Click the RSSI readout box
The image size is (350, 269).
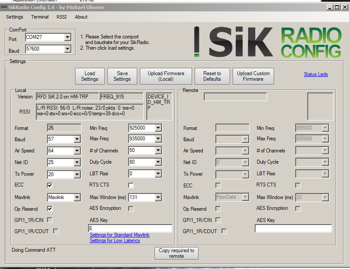click(90, 112)
